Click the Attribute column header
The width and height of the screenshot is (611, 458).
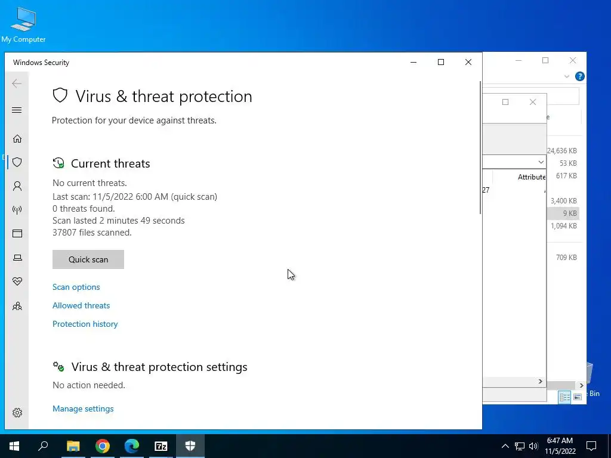point(532,177)
